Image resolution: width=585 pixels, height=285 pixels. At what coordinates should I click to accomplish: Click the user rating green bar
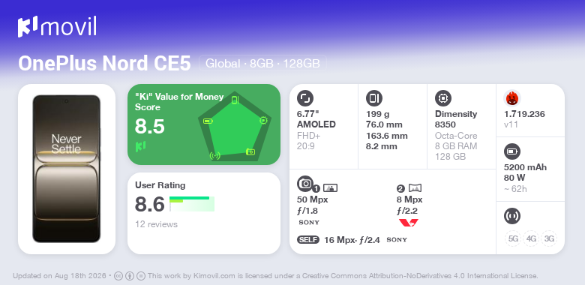point(192,204)
